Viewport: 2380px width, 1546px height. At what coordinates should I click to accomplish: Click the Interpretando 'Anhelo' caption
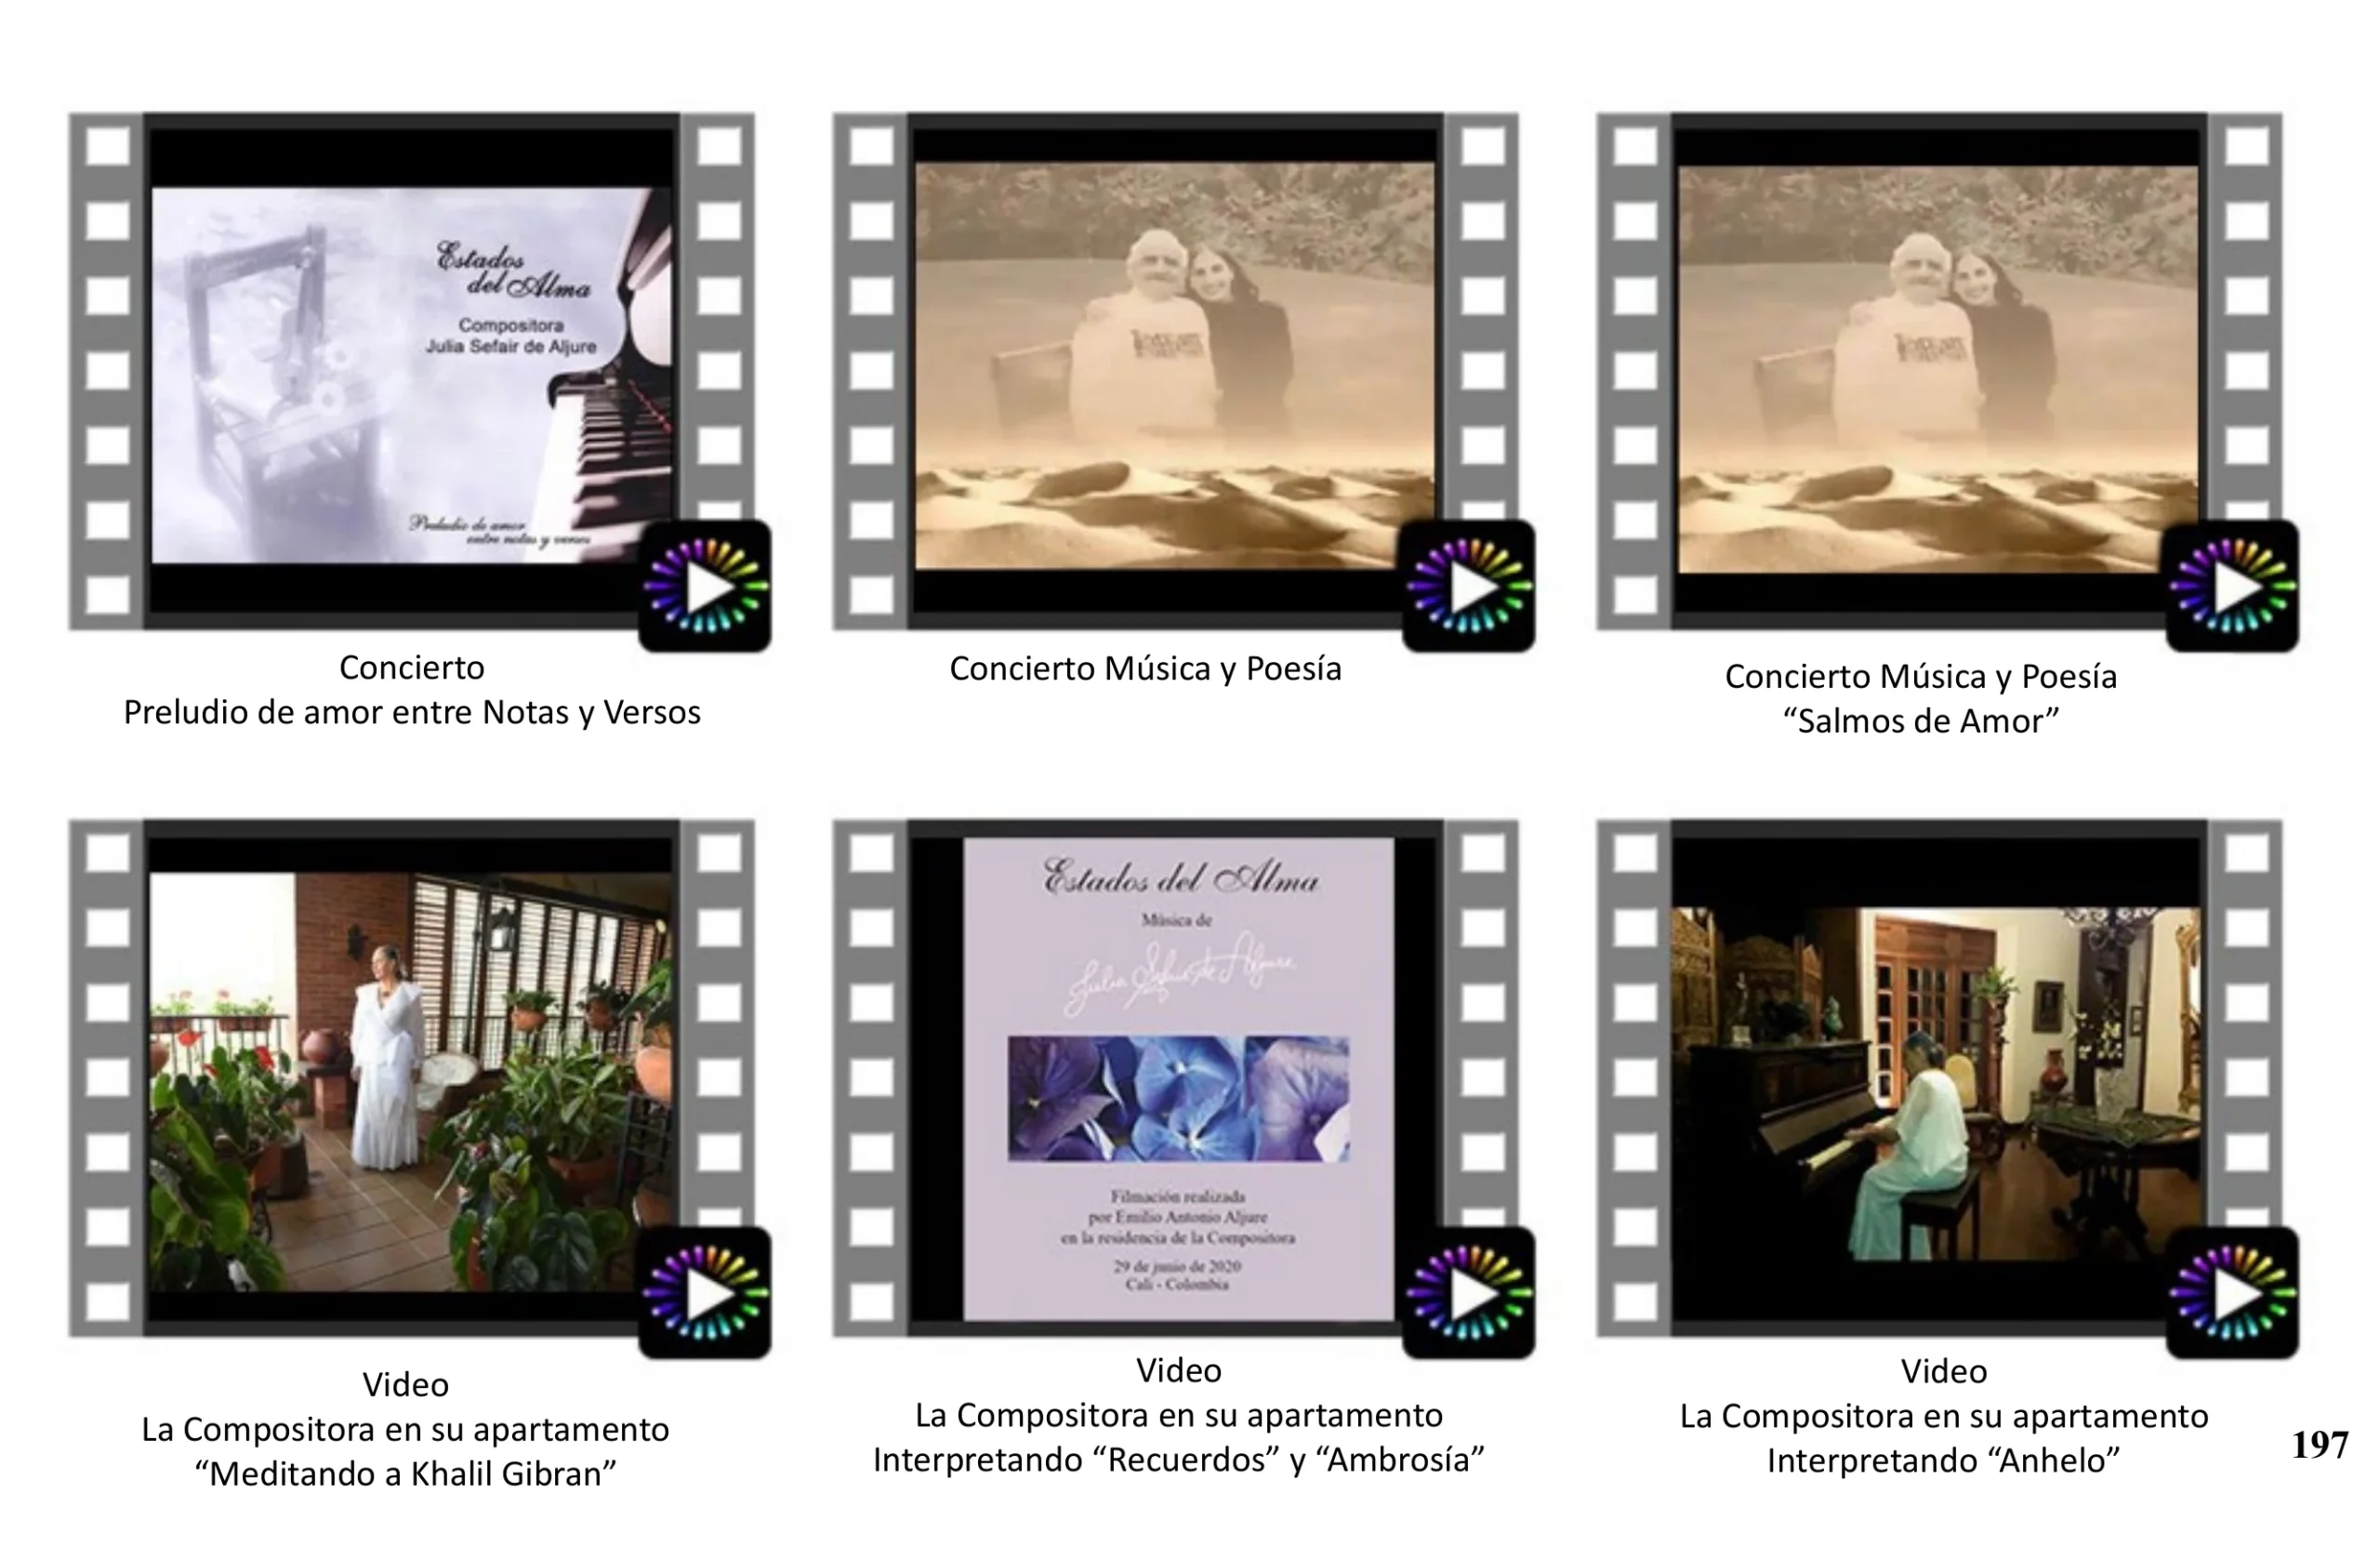pyautogui.click(x=1942, y=1460)
